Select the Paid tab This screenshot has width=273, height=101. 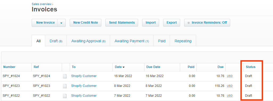162,41
